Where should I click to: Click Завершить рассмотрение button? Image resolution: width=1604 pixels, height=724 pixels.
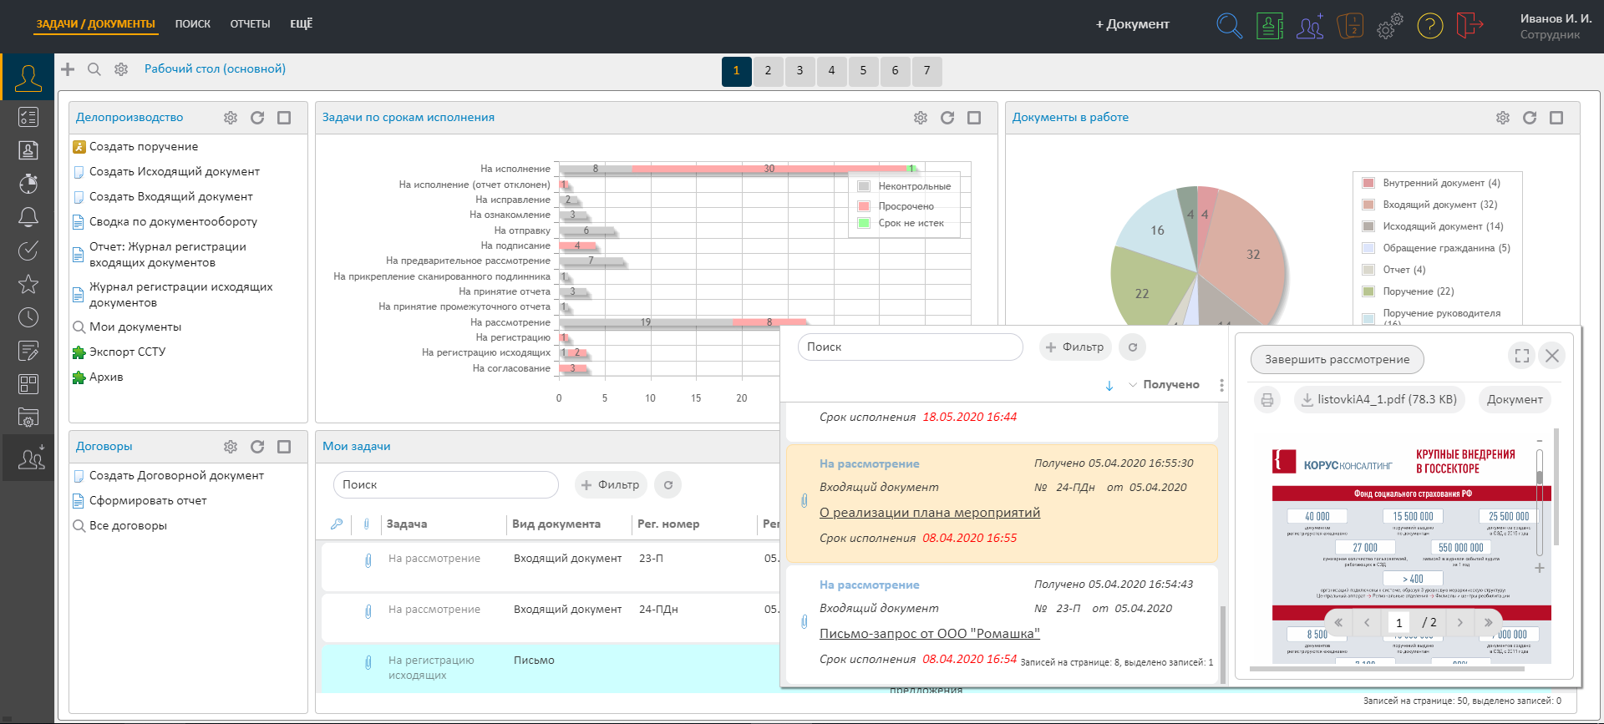tap(1337, 359)
